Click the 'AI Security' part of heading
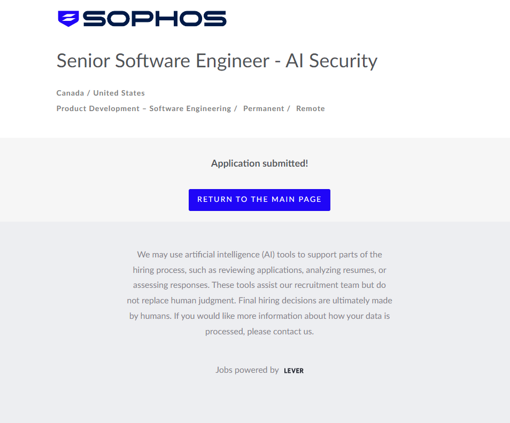The height and width of the screenshot is (423, 510). 331,61
